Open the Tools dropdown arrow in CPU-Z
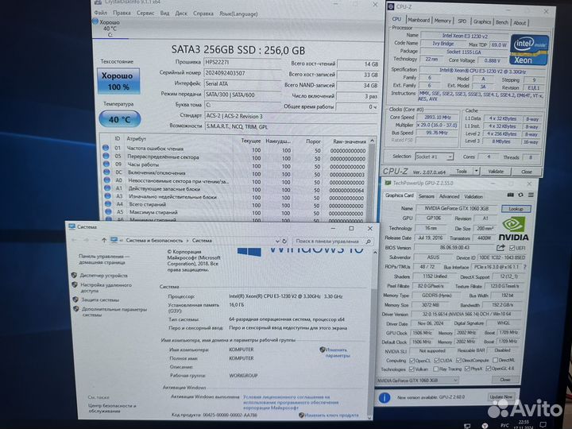 click(x=476, y=171)
